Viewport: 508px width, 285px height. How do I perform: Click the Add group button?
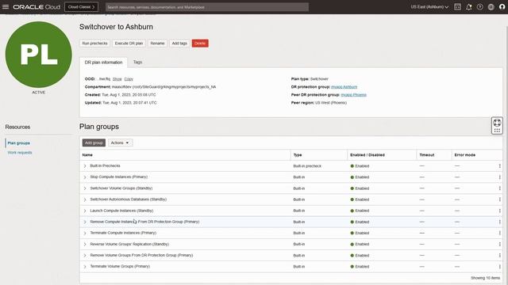tap(94, 142)
